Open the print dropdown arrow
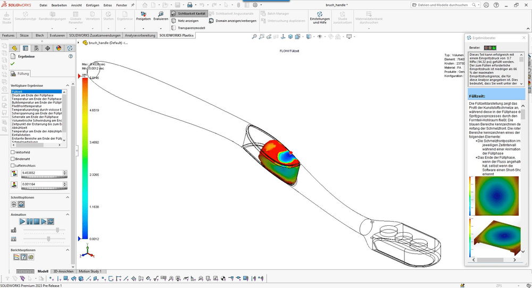This screenshot has width=532, height=288. (195, 5)
